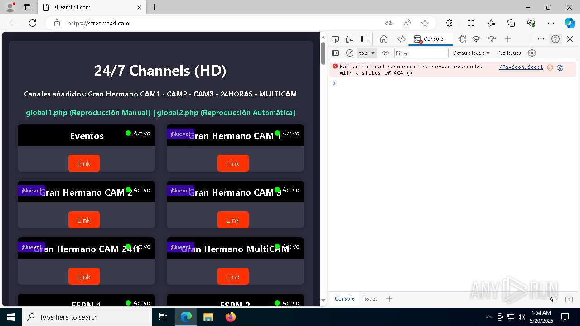Viewport: 580px width, 326px height.
Task: Open the Inspect element picker tool
Action: [x=335, y=39]
